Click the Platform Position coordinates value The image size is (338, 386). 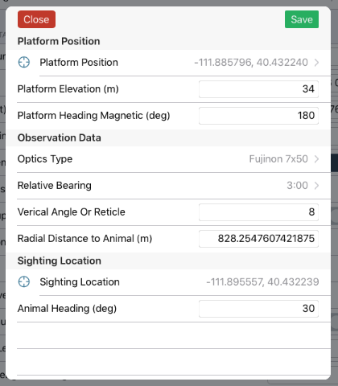coord(251,63)
